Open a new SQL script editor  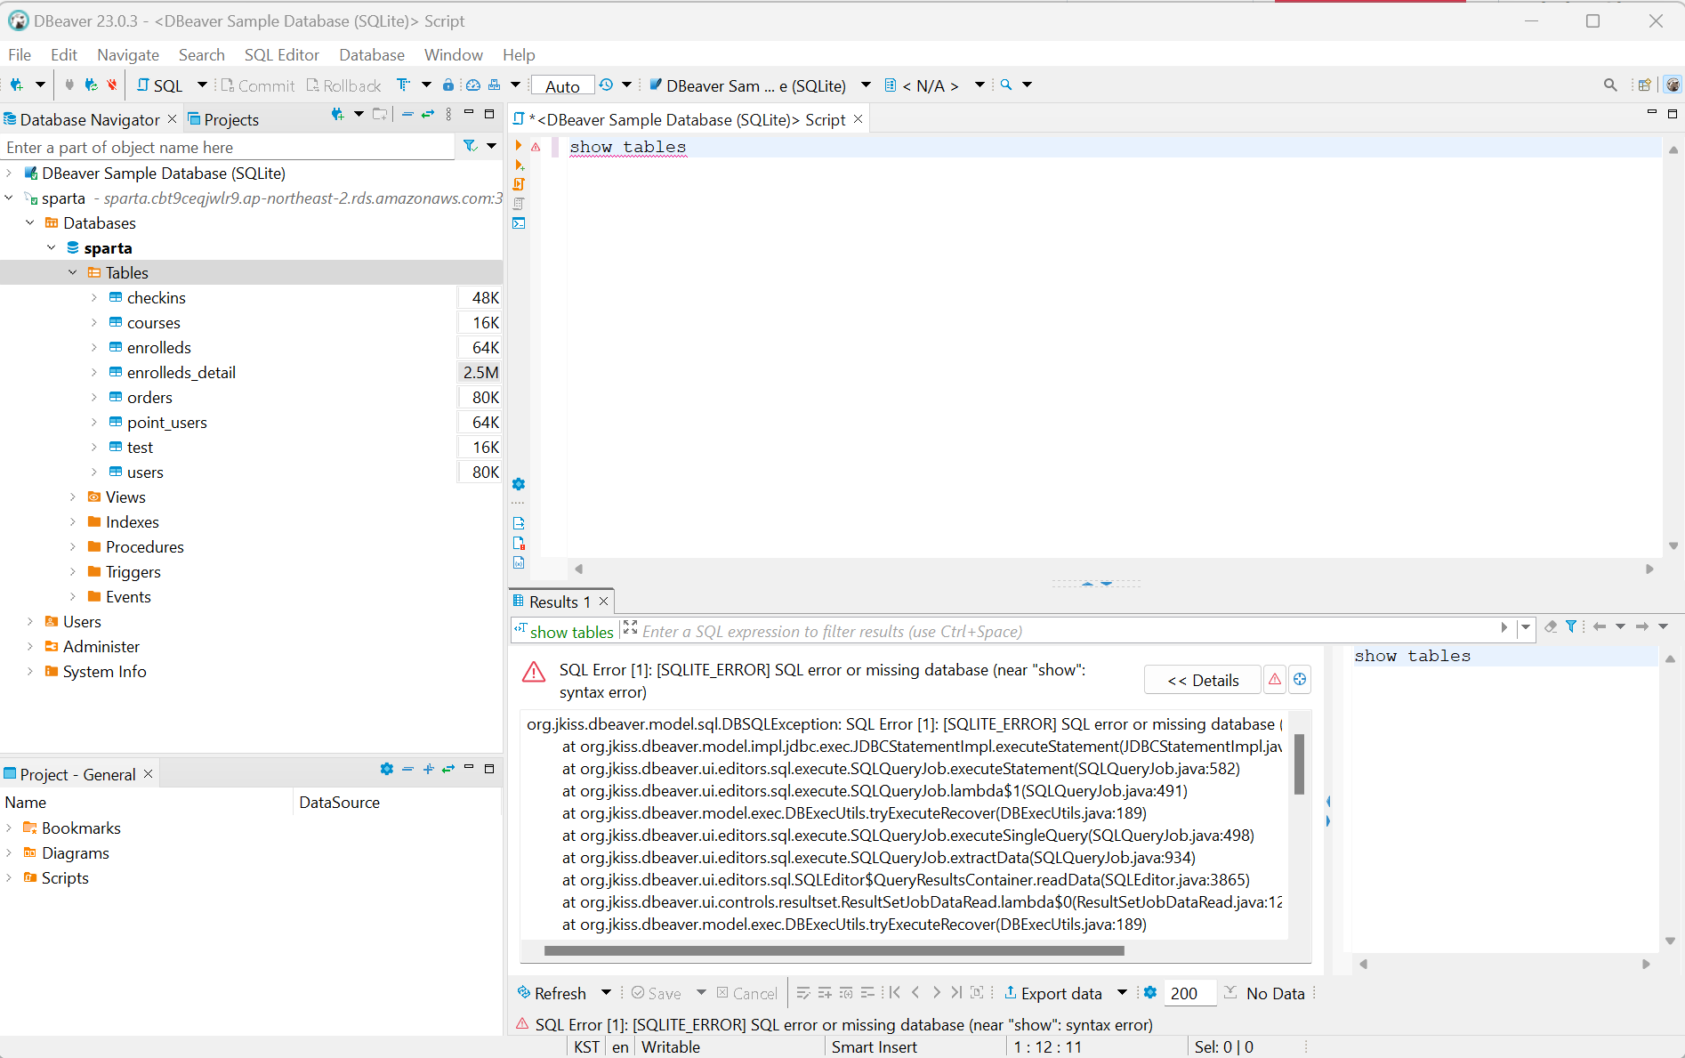pyautogui.click(x=160, y=85)
